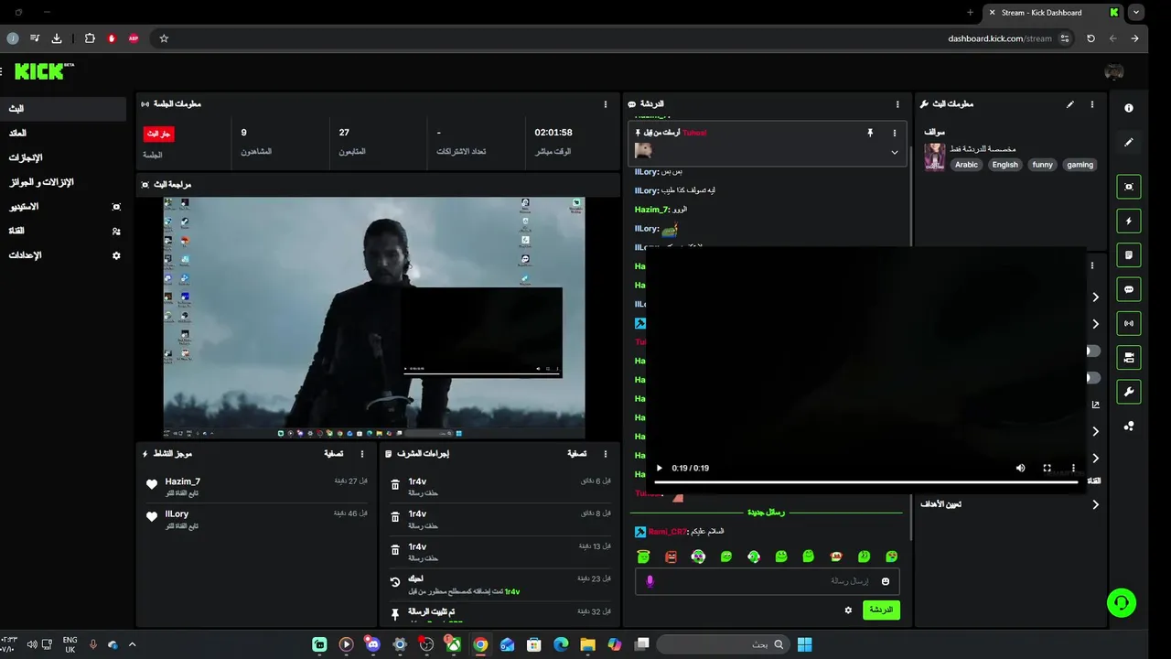
Task: Toggle the stream preview widget icon
Action: (x=1129, y=187)
